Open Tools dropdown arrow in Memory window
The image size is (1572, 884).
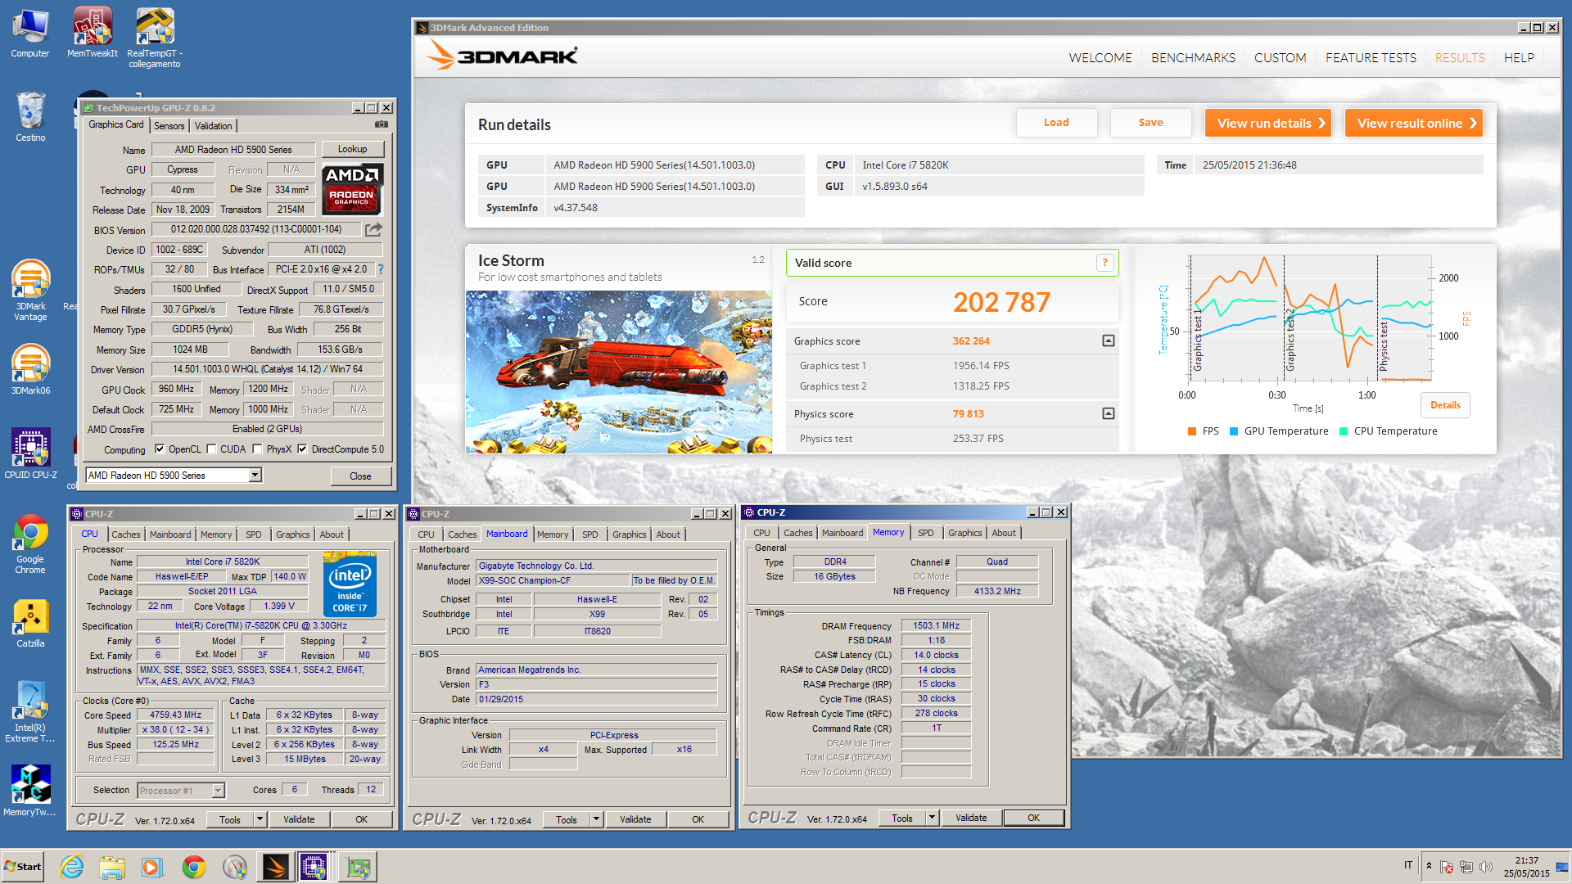point(932,817)
